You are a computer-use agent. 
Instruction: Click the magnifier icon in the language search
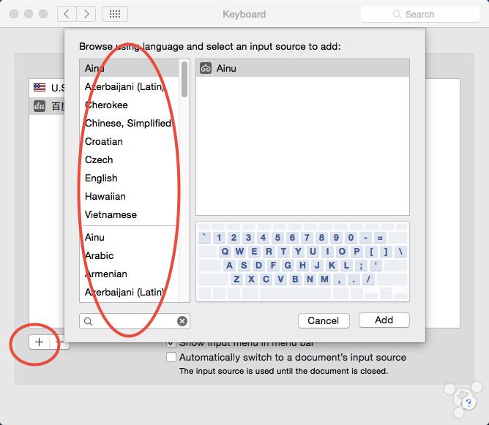[x=89, y=321]
